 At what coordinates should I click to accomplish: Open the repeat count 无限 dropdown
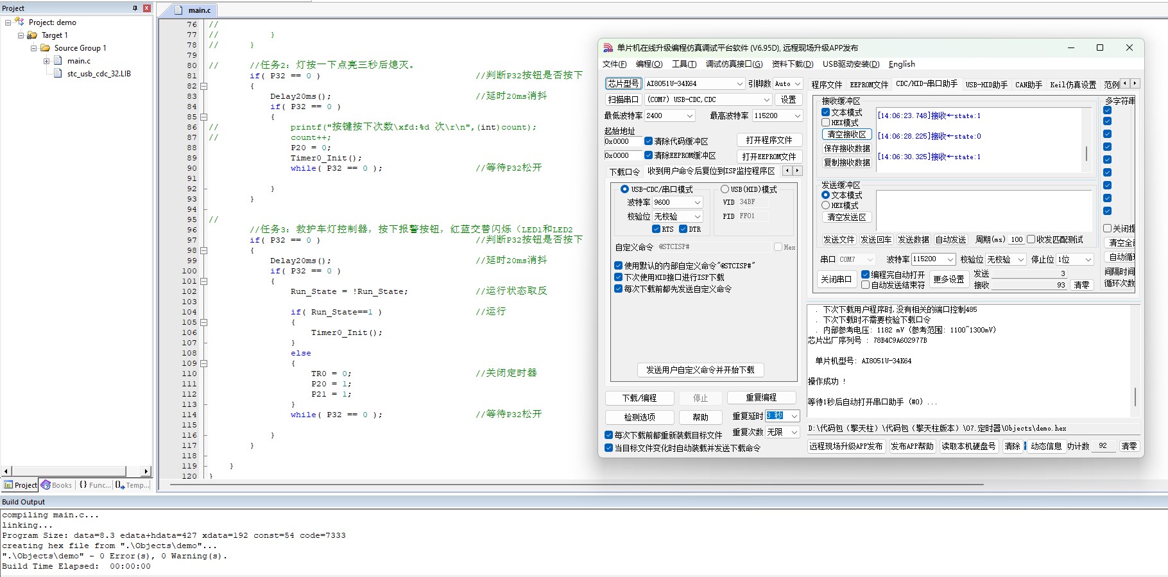[x=794, y=433]
